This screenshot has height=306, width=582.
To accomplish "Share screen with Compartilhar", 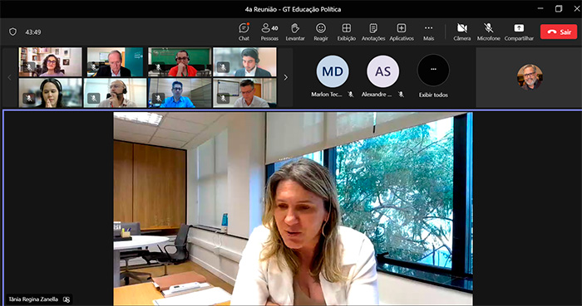I will click(519, 32).
